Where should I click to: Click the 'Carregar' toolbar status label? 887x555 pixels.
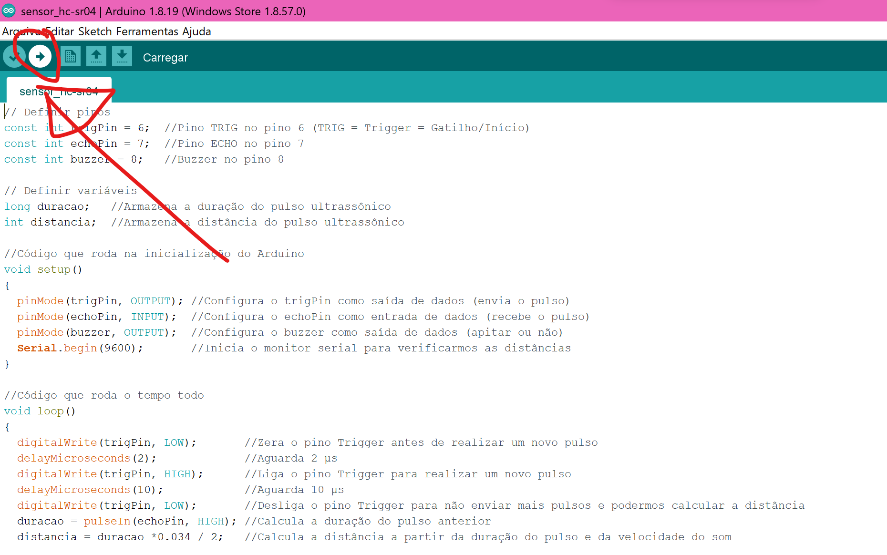tap(165, 58)
